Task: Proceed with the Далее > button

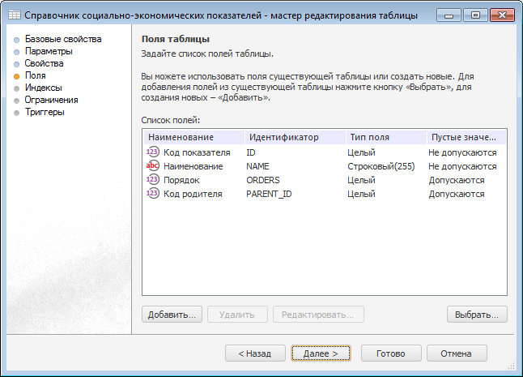Action: [x=320, y=353]
